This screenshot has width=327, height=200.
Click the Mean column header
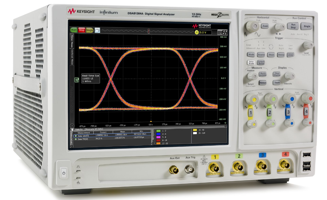pos(123,132)
